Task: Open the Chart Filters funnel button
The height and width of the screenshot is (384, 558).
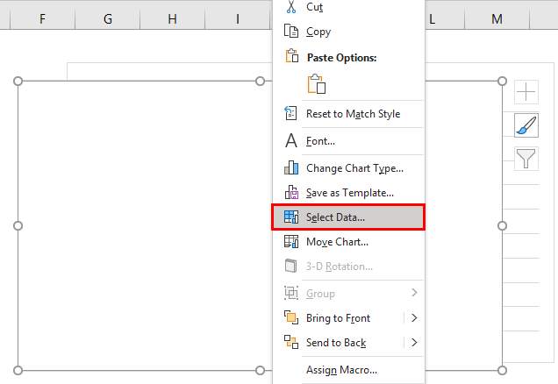Action: 526,158
